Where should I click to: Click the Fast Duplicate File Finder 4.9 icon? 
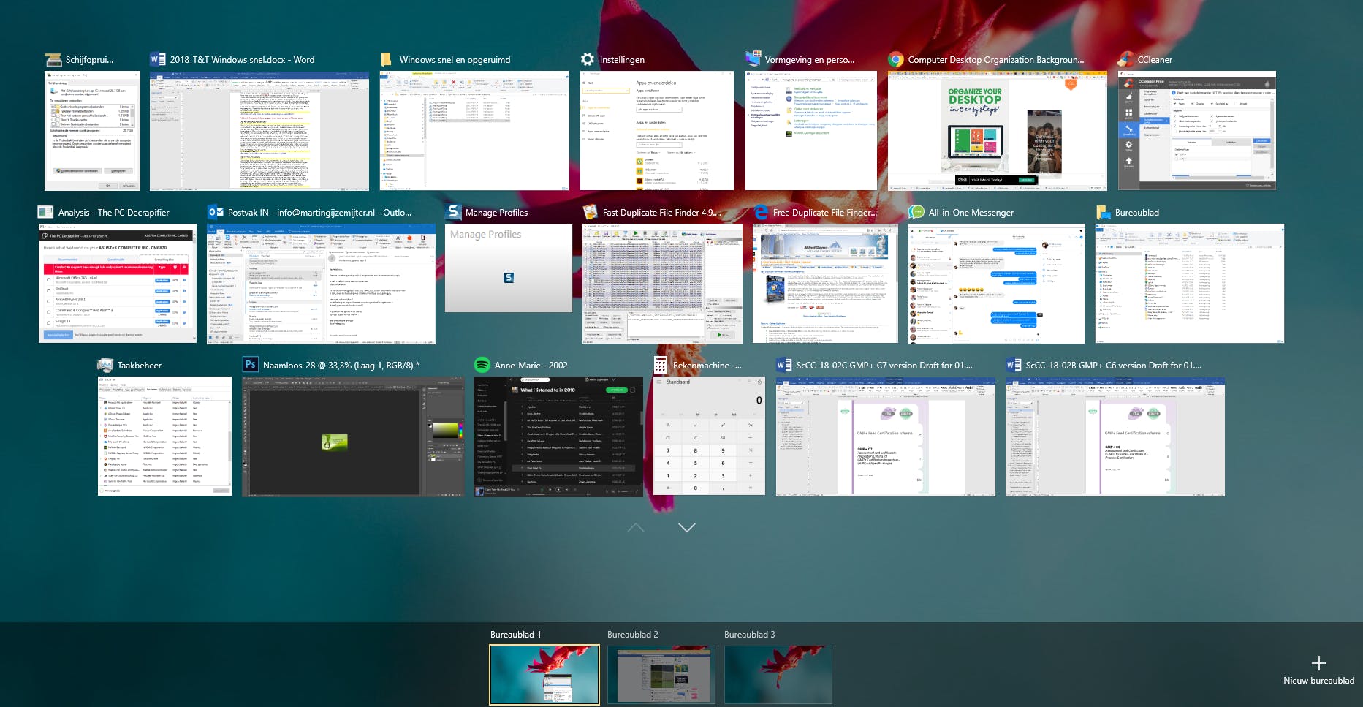click(x=591, y=213)
